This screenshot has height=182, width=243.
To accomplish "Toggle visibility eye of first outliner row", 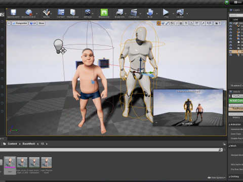I will coord(231,23).
